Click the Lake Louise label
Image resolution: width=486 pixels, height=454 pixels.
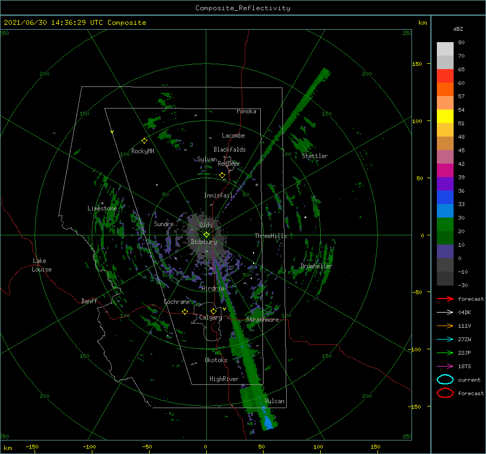(42, 265)
